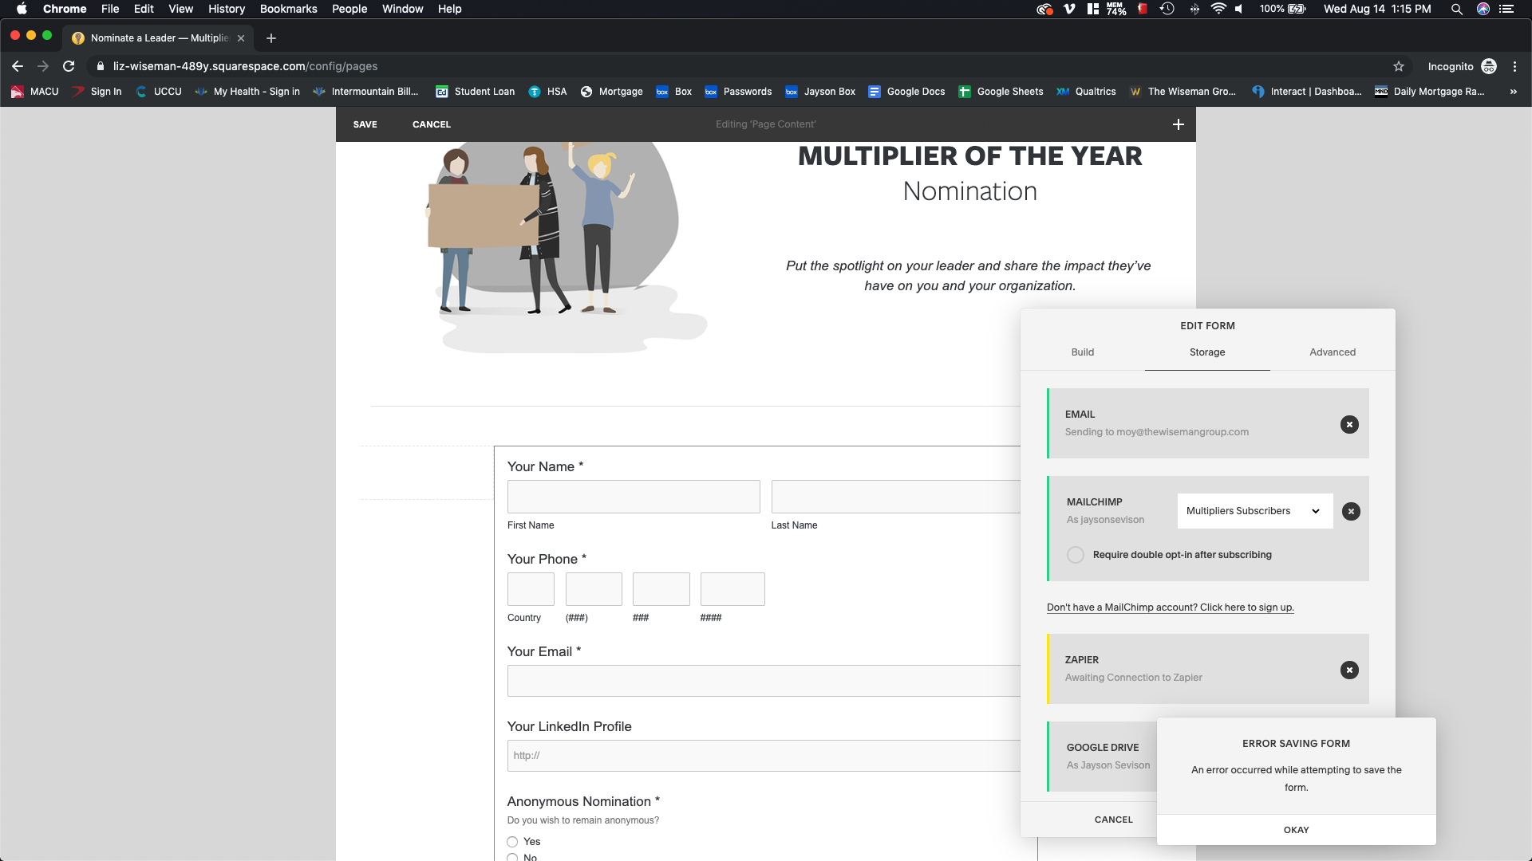Click CANCEL in page editor bar
The image size is (1532, 861).
[431, 124]
